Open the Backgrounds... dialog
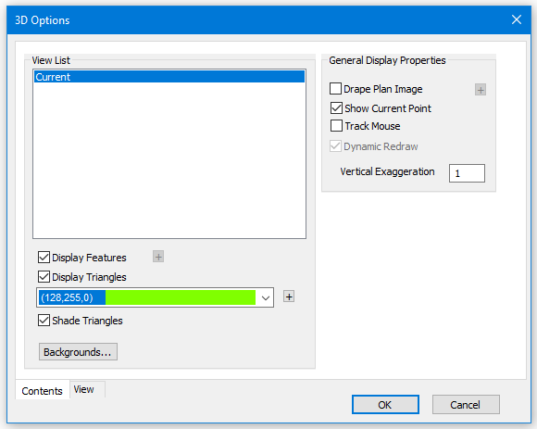 point(78,352)
